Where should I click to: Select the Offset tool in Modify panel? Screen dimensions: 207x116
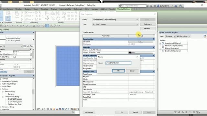click(53, 13)
